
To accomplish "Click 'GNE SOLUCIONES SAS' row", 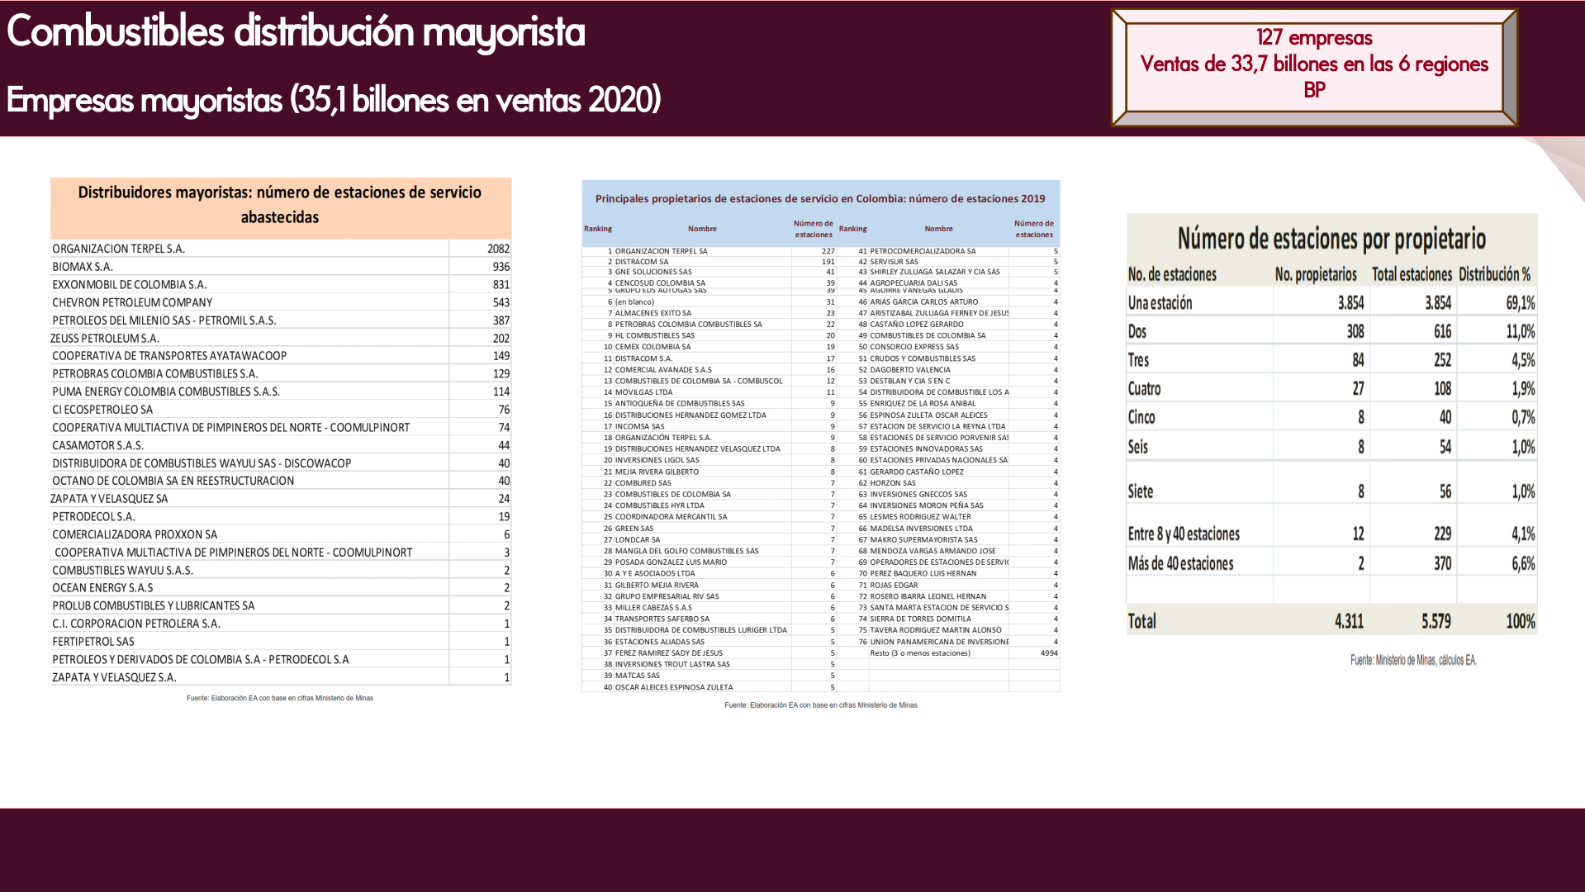I will click(709, 272).
